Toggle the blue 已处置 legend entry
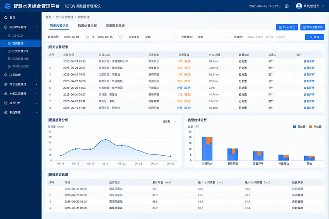329x219 pixels. coord(299,127)
